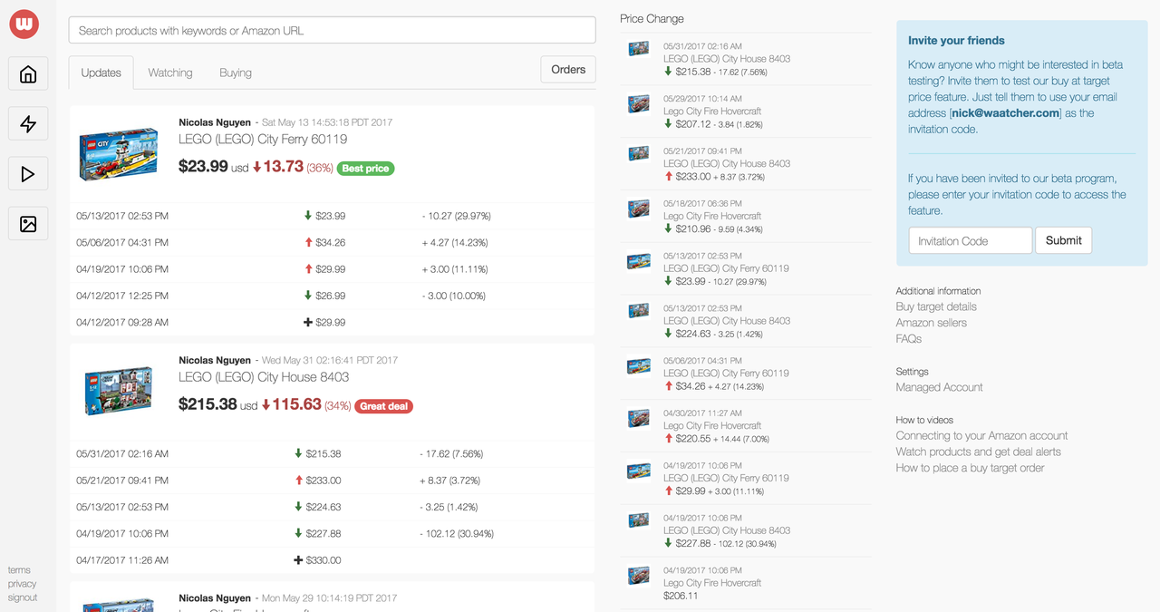Open the play videos icon in sidebar
Screen dimensions: 1160x612
[x=28, y=174]
